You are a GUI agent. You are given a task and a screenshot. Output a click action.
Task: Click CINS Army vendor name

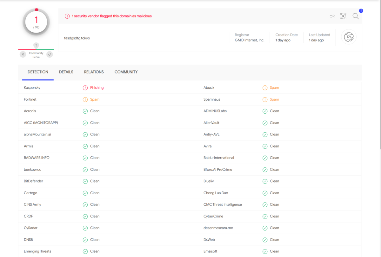click(x=32, y=205)
